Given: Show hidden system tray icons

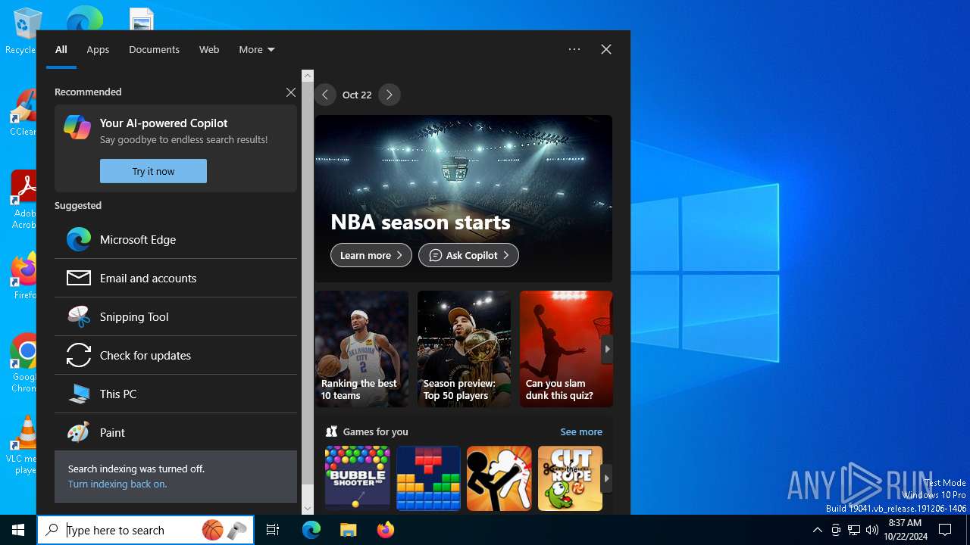Looking at the screenshot, I should coord(817,530).
